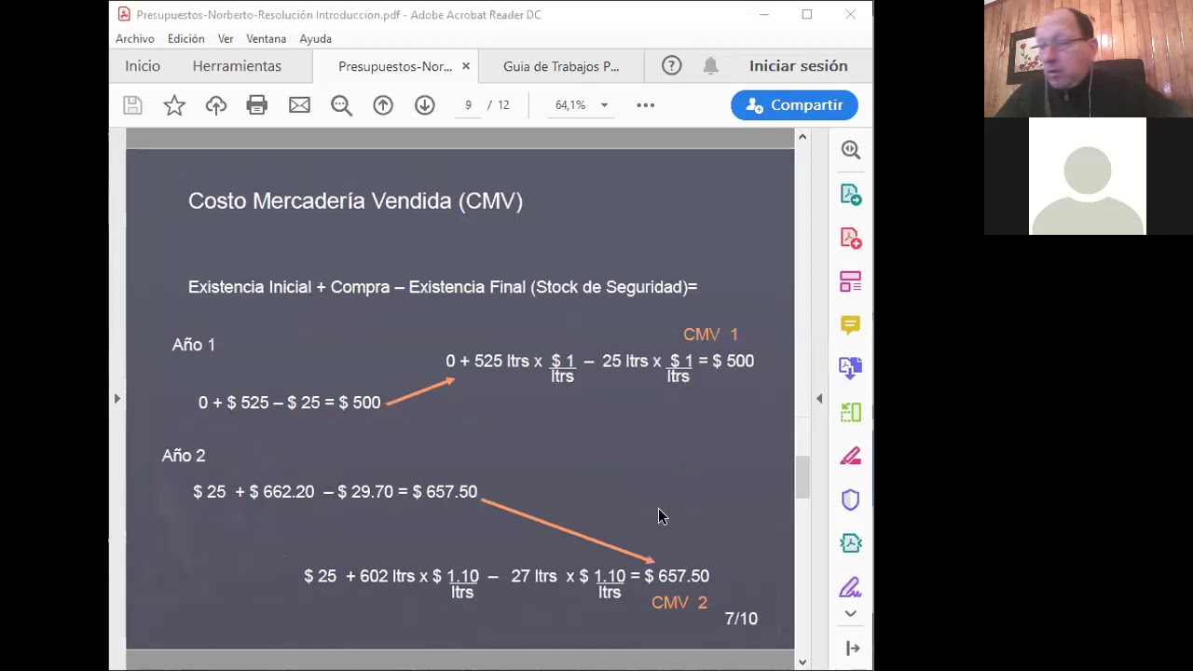Bookmark document with the star icon
This screenshot has width=1193, height=671.
(x=174, y=105)
